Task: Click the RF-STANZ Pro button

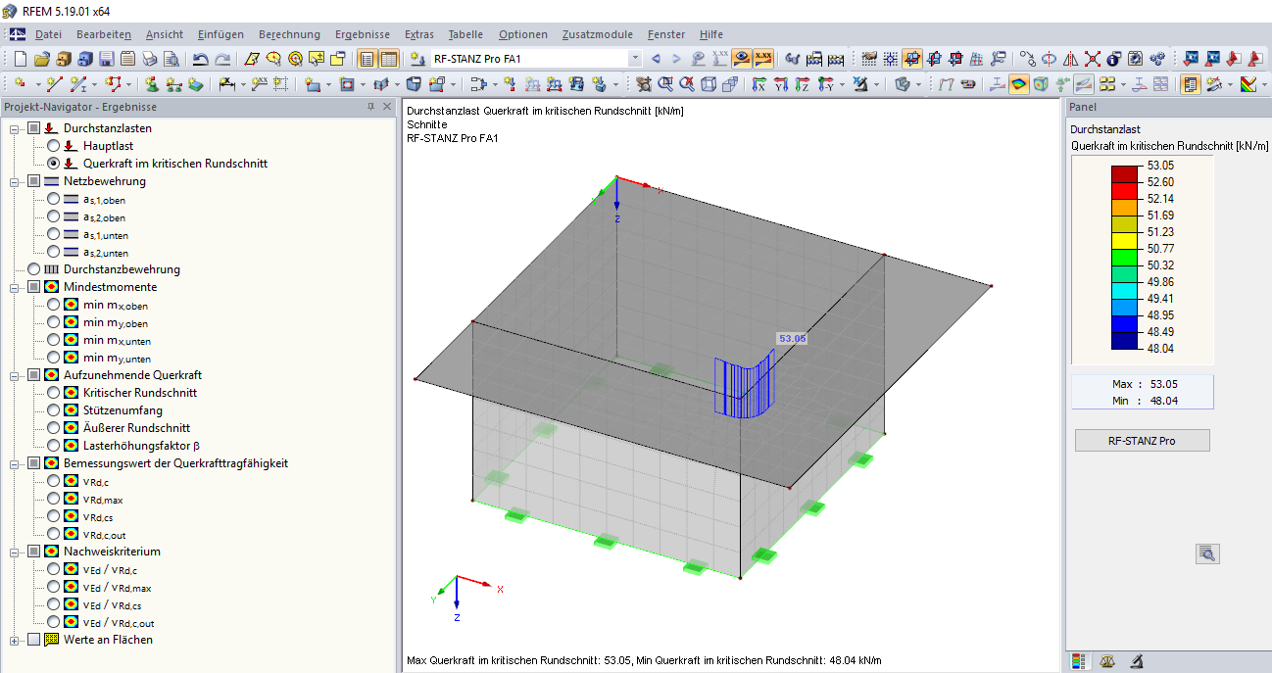Action: [x=1142, y=441]
